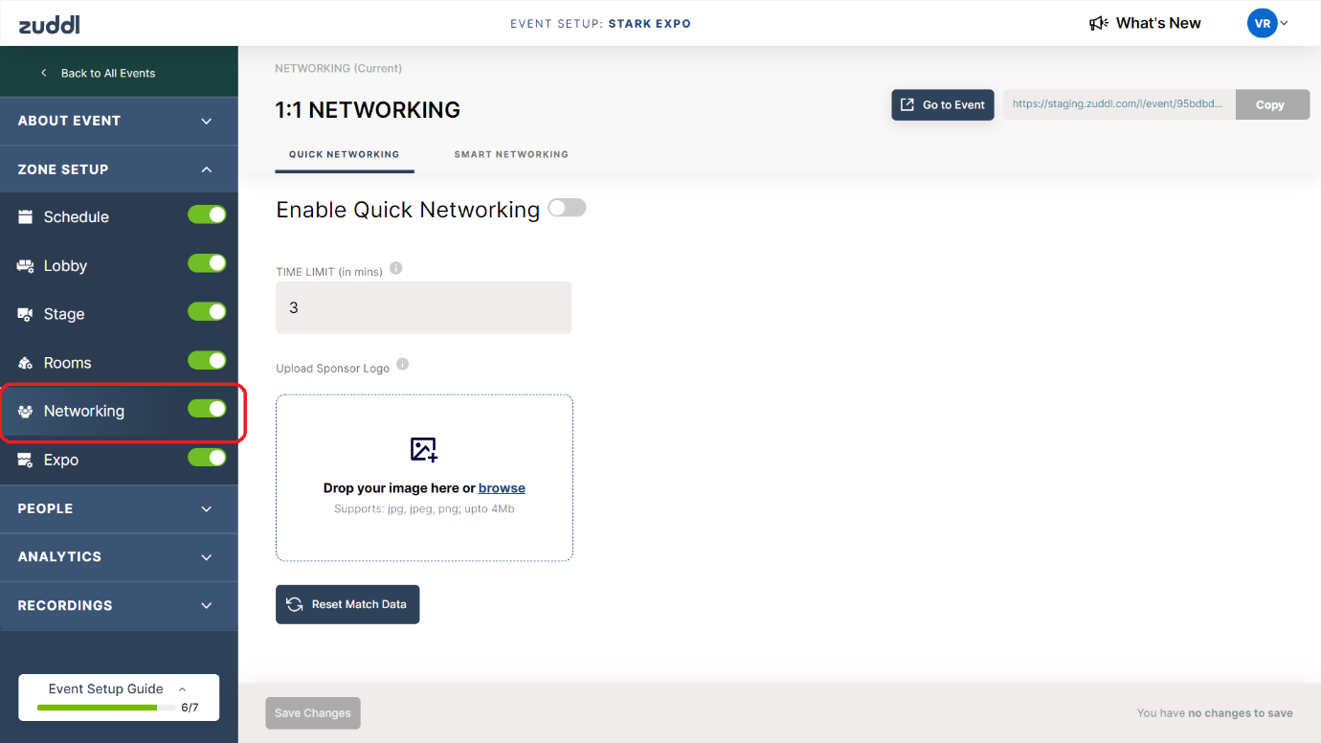Click the sponsor logo drop zone
Image resolution: width=1321 pixels, height=743 pixels.
[x=424, y=478]
